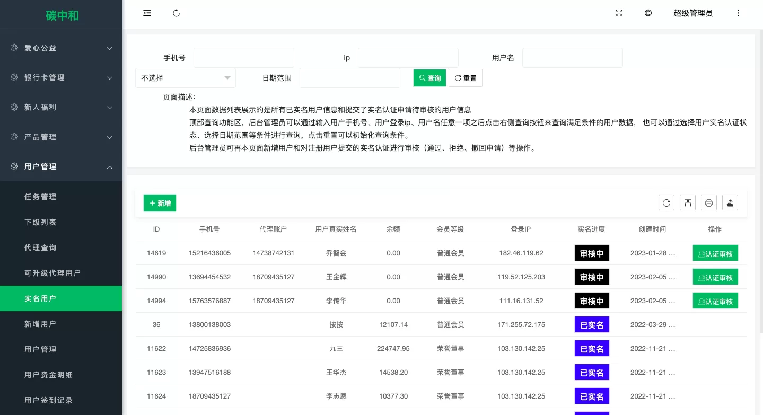This screenshot has height=415, width=763.
Task: Expand the 银行卡管理 sidebar section
Action: (61, 77)
